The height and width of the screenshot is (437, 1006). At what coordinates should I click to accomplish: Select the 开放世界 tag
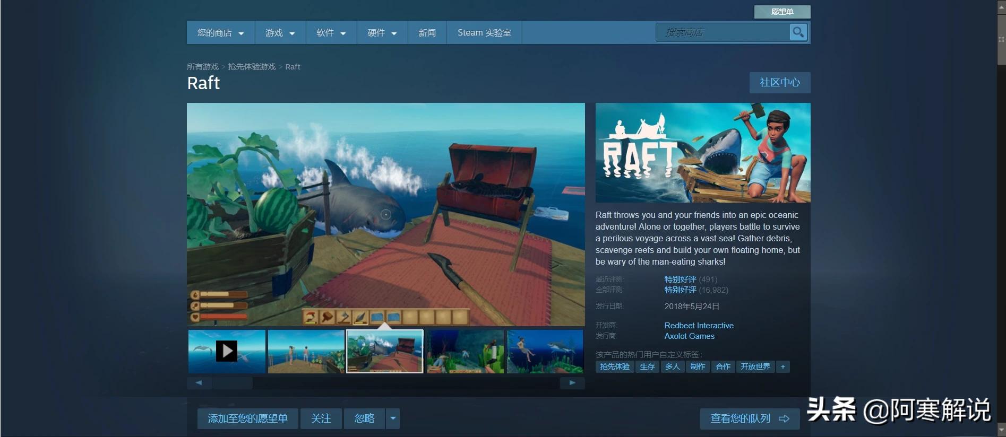(755, 366)
